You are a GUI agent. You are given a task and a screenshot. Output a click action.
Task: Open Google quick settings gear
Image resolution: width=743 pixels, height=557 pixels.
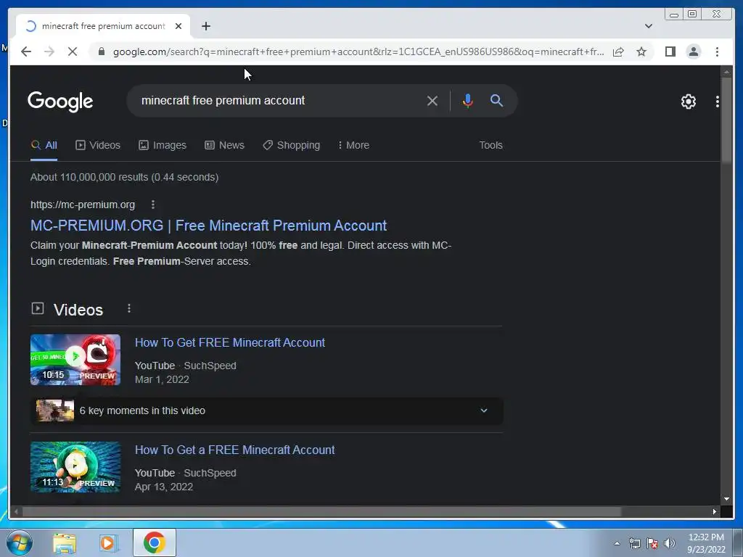[688, 102]
